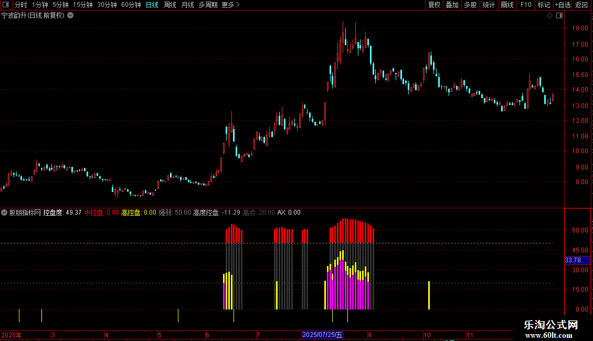Image resolution: width=593 pixels, height=341 pixels.
Task: Click the 2025/07/25/五 date marker
Action: pyautogui.click(x=322, y=335)
